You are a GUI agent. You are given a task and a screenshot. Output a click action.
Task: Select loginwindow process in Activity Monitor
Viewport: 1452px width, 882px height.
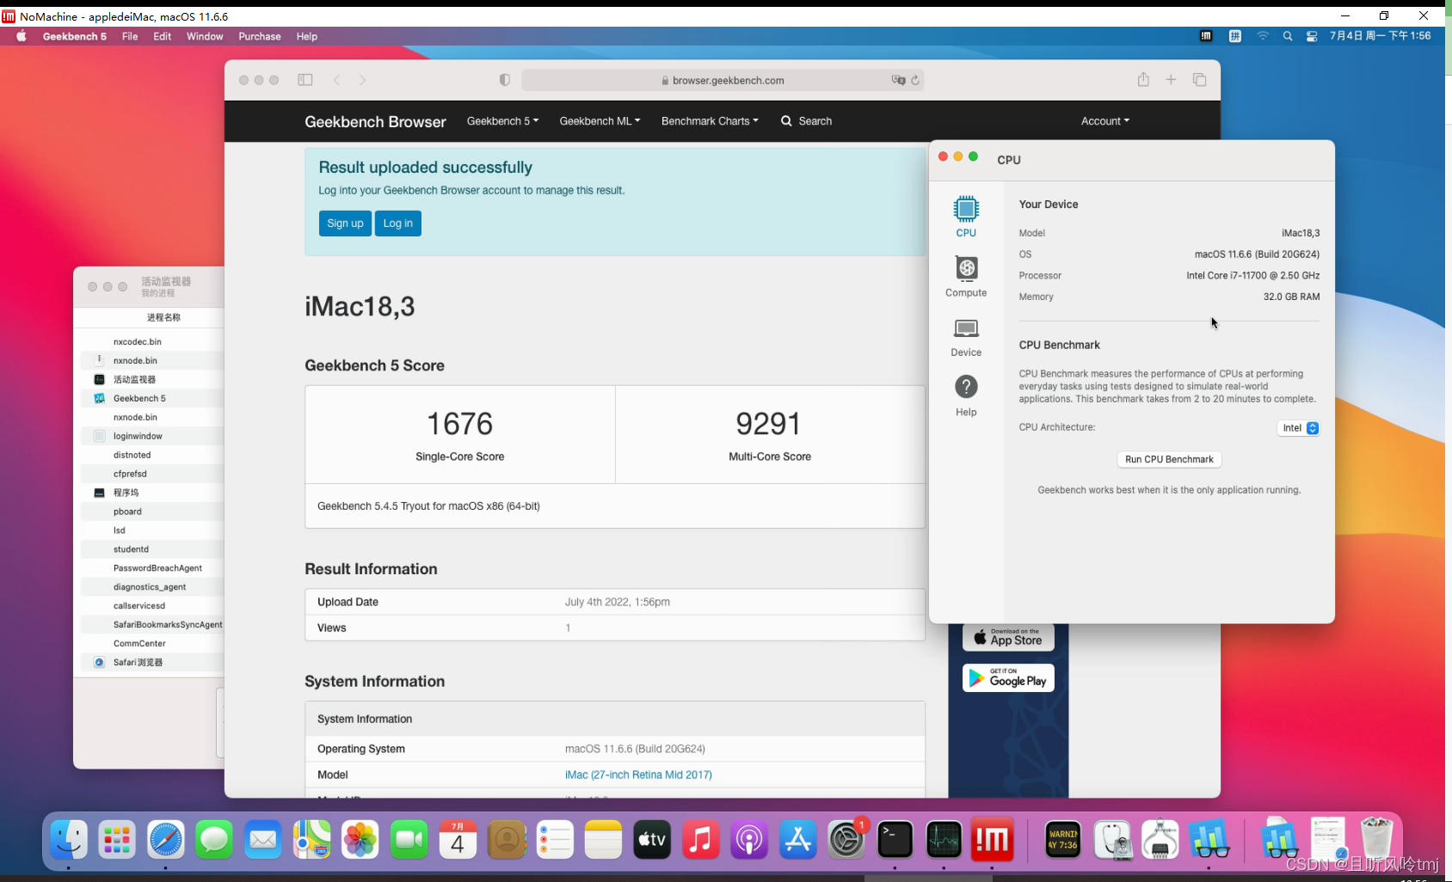[151, 436]
